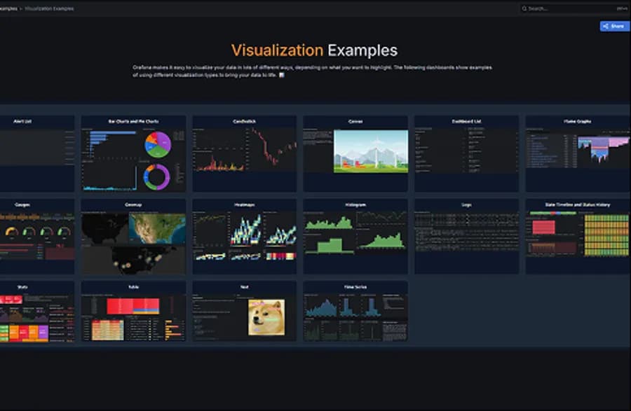
Task: Click the Geomap panel title
Action: coord(133,205)
